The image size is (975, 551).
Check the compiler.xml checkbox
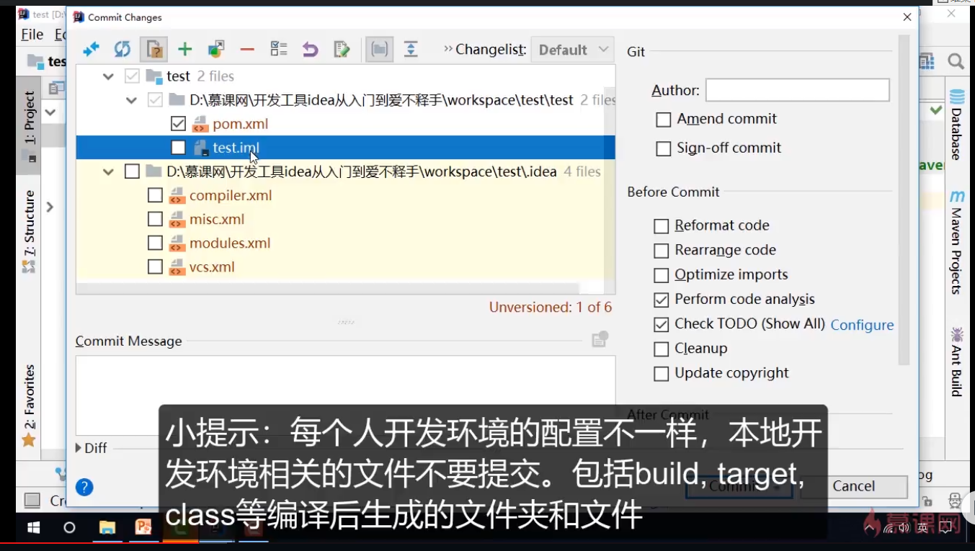[155, 195]
